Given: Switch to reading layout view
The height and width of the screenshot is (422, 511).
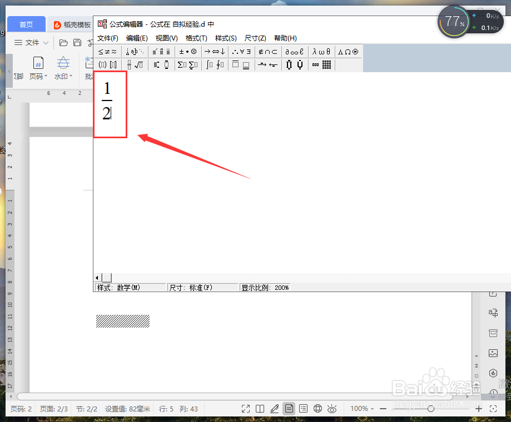Looking at the screenshot, I should [x=260, y=409].
